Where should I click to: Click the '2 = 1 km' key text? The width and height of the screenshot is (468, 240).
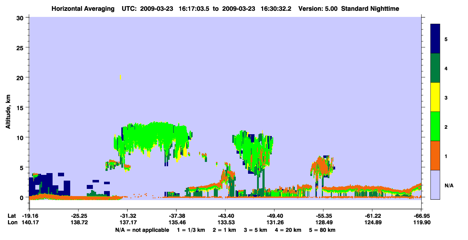tap(225, 230)
